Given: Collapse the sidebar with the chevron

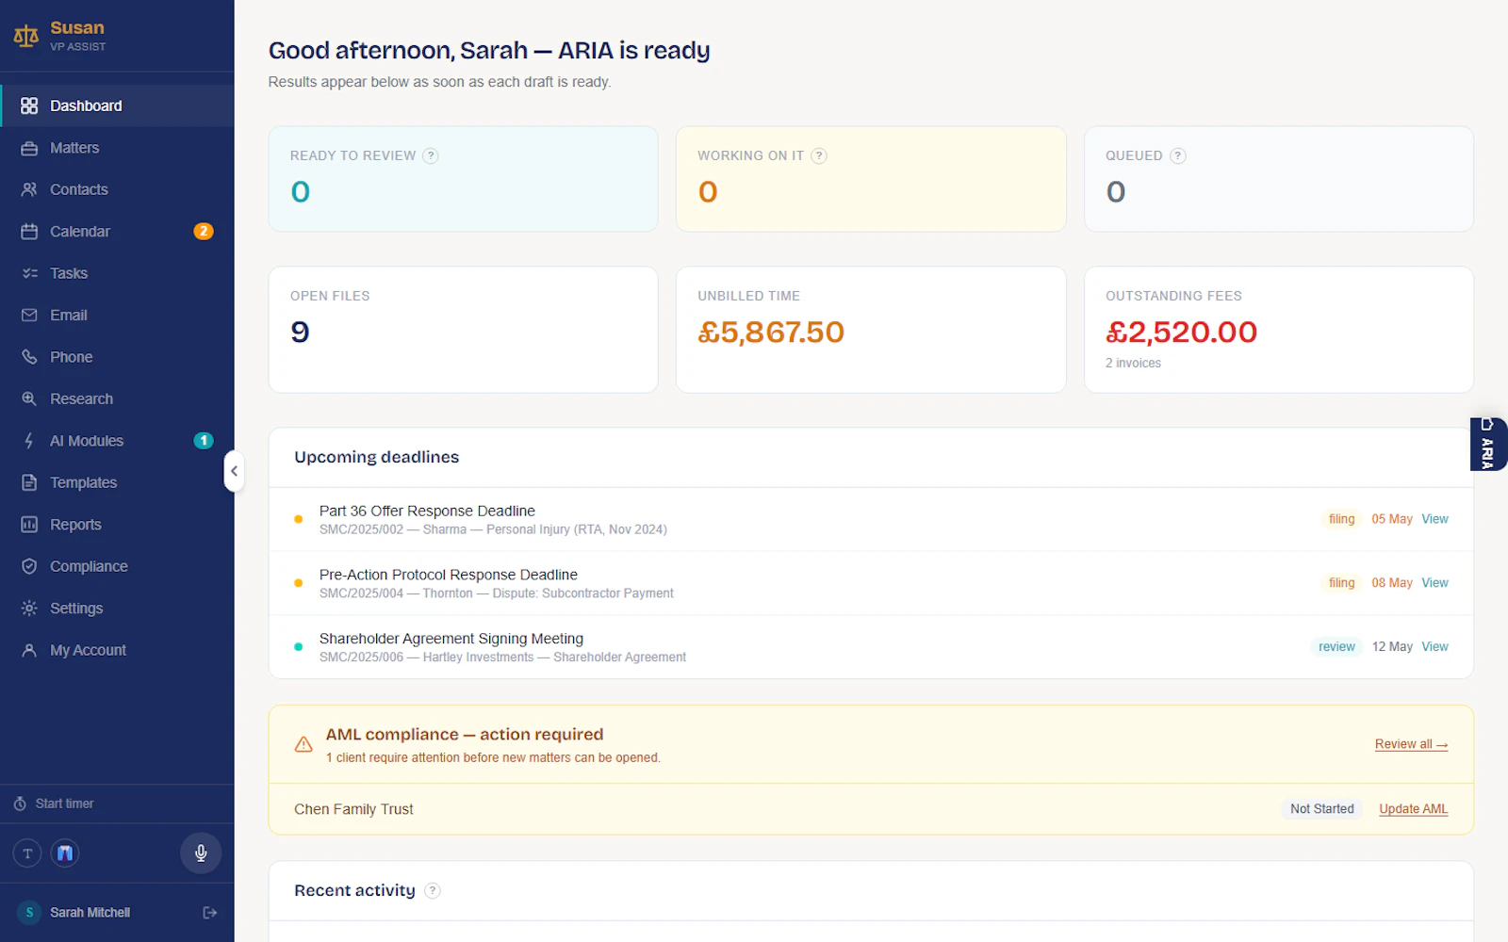Looking at the screenshot, I should click(x=234, y=471).
